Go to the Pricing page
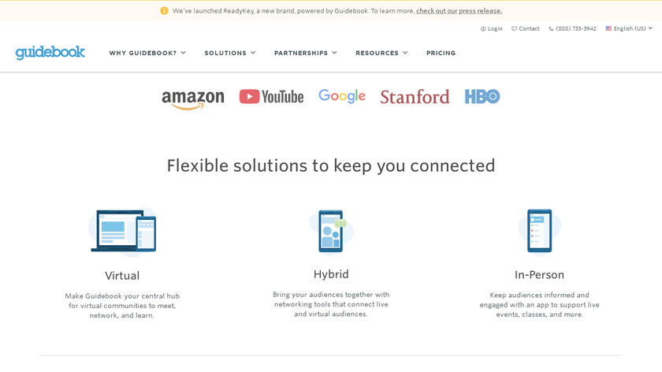This screenshot has width=662, height=372. coord(441,53)
